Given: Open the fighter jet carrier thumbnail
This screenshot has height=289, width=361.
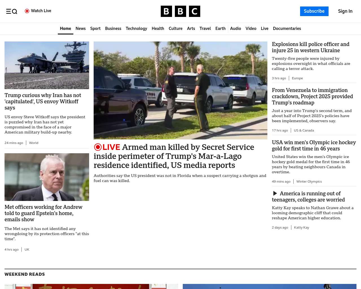Looking at the screenshot, I should click(47, 65).
